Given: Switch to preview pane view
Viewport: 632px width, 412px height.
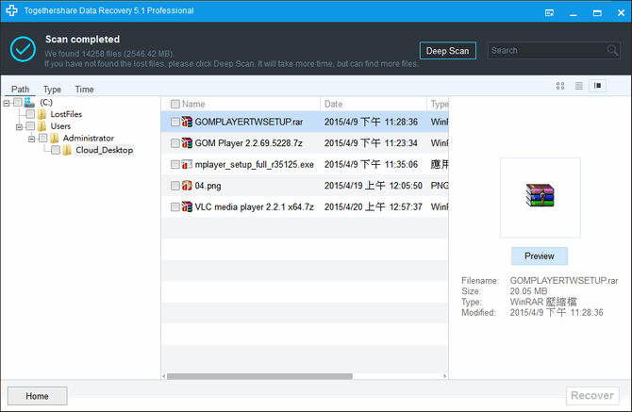Looking at the screenshot, I should click(597, 86).
